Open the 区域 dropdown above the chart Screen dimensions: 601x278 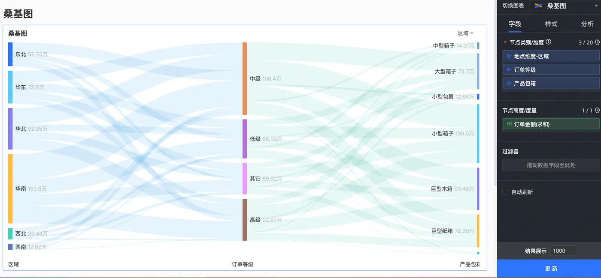pos(466,33)
